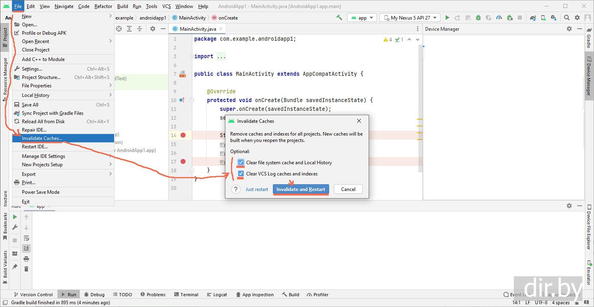Click the Device Manager settings gear icon
This screenshot has width=594, height=307.
[569, 29]
